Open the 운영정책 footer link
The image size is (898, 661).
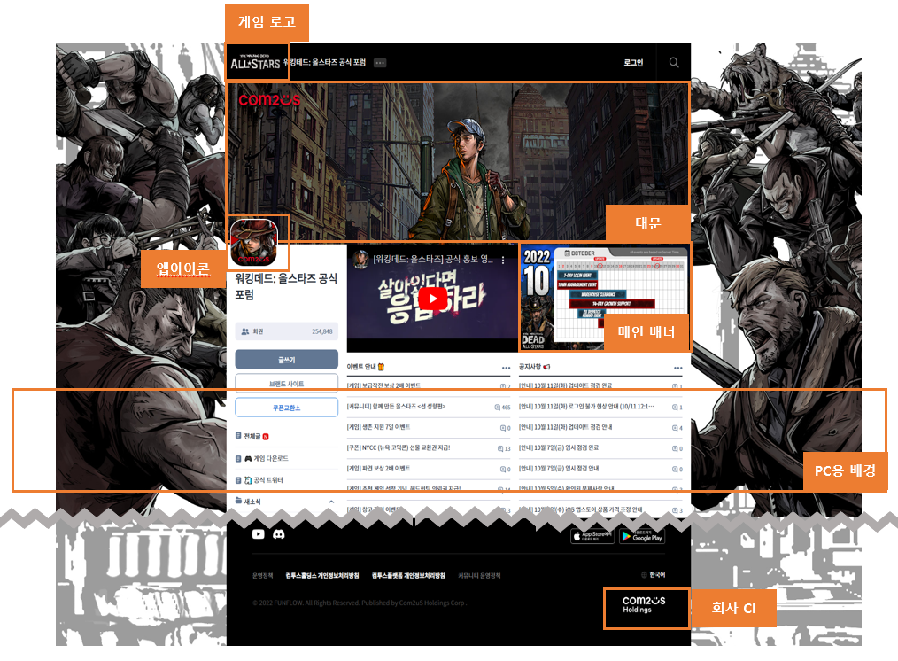tap(263, 576)
